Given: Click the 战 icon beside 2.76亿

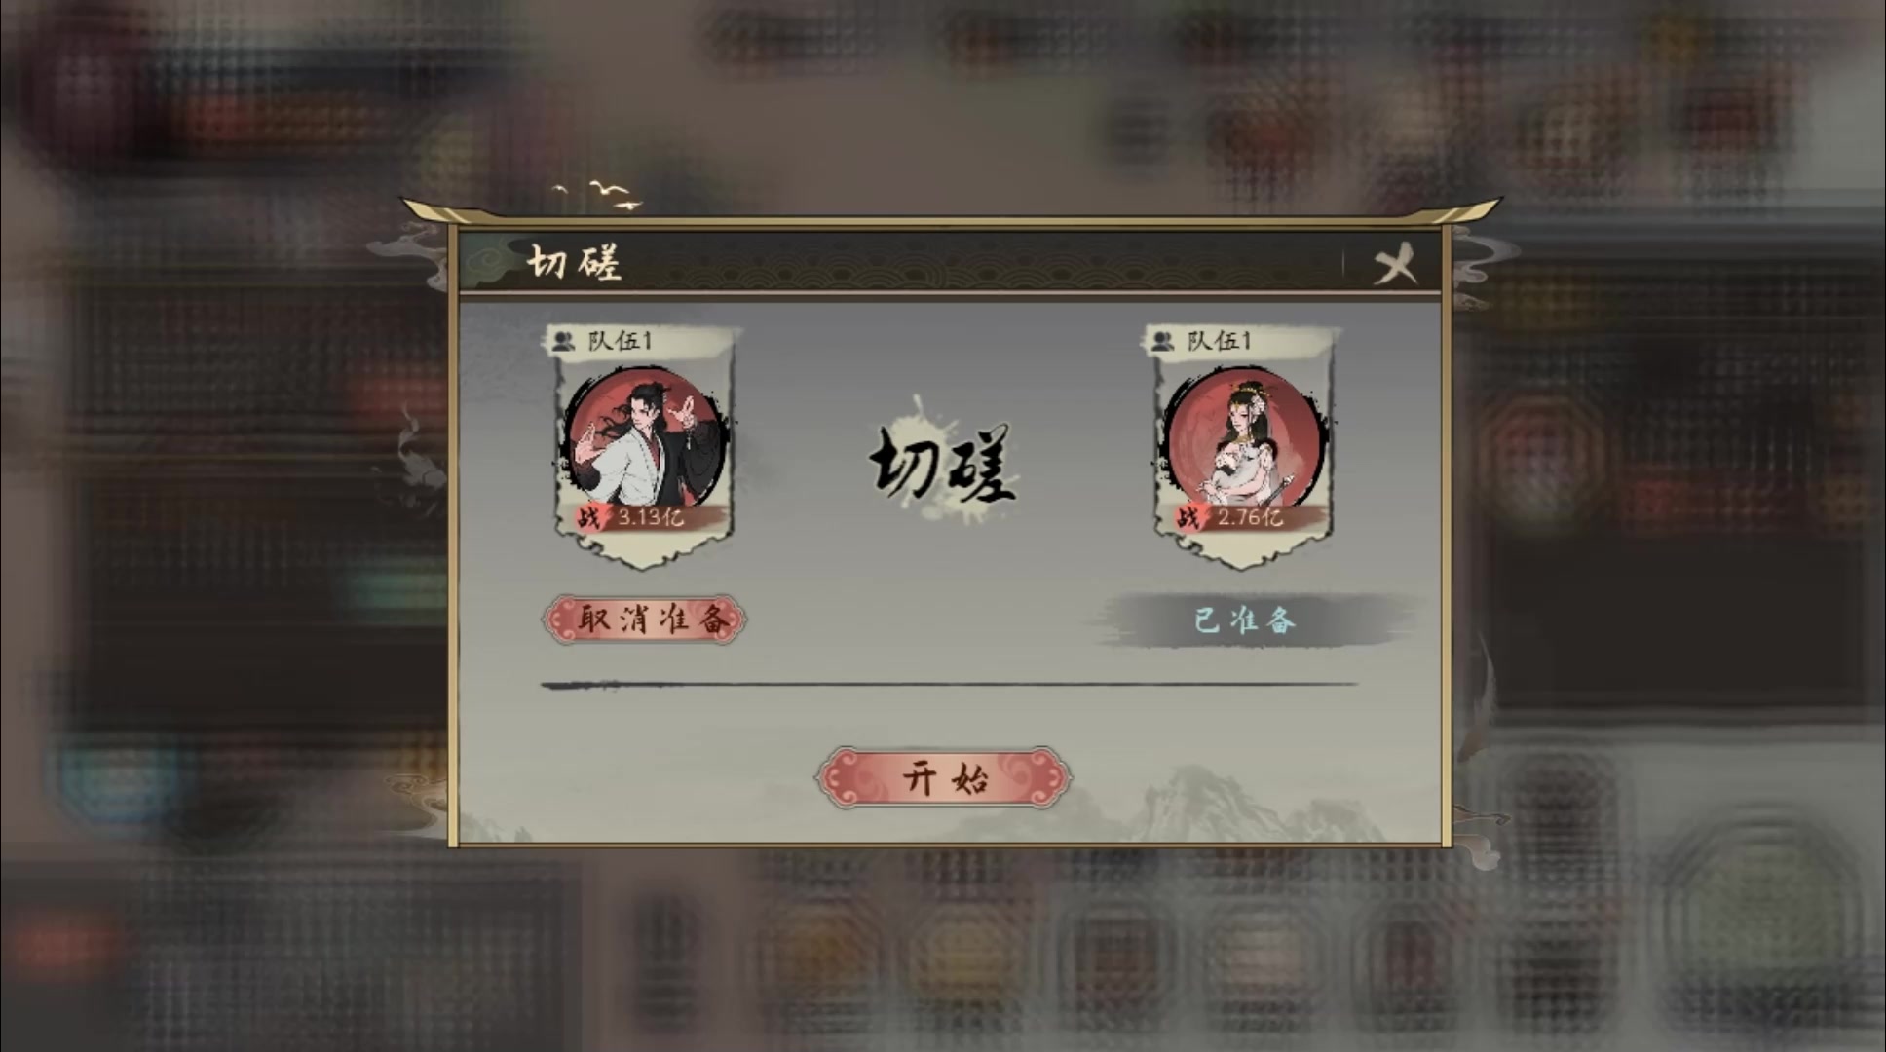Looking at the screenshot, I should point(1188,517).
